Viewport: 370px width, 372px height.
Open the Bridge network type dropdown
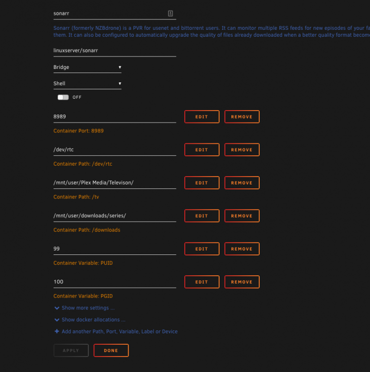[x=87, y=67]
